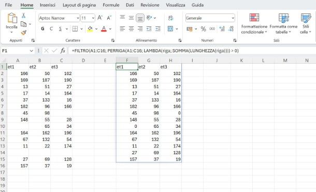Image resolution: width=316 pixels, height=192 pixels.
Task: Align text to top icon
Action: (122, 18)
